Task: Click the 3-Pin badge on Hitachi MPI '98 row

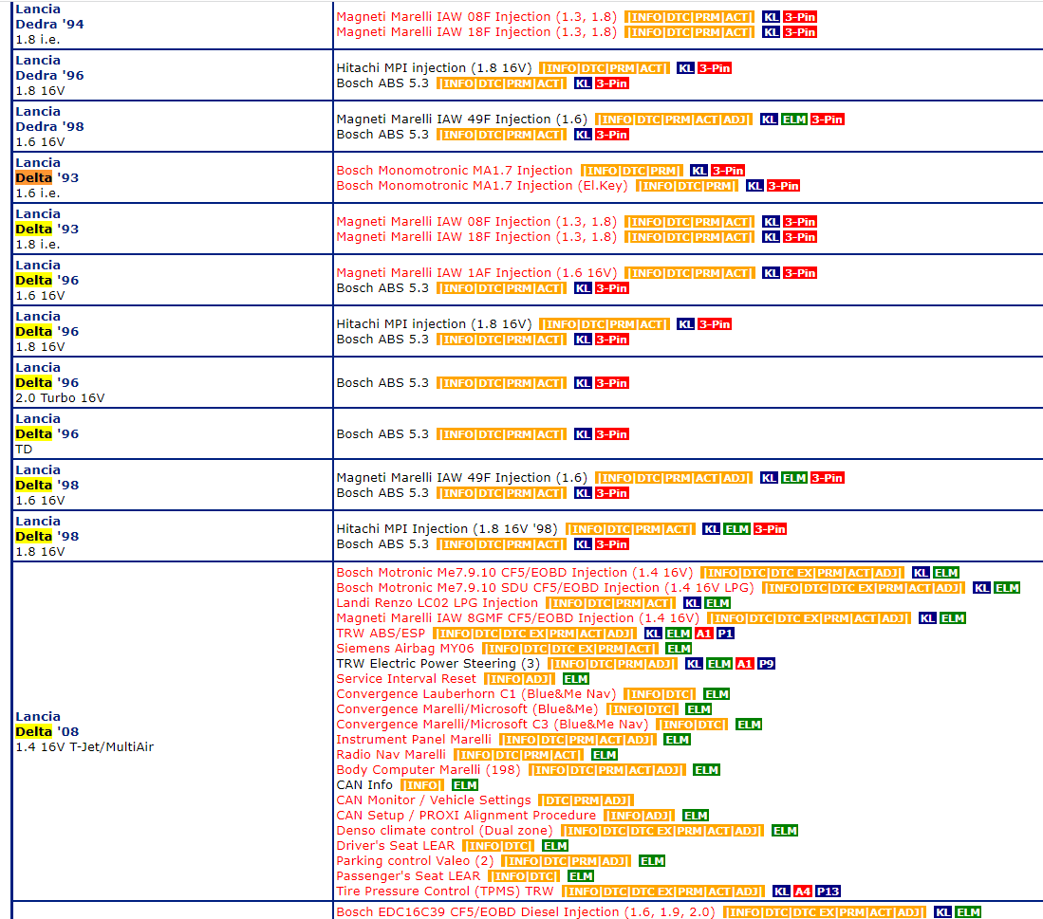Action: [770, 529]
